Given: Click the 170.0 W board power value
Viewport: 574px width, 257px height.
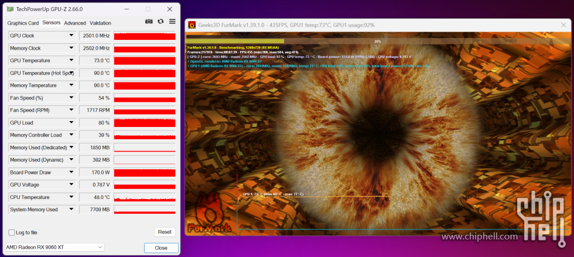Looking at the screenshot, I should (x=95, y=173).
